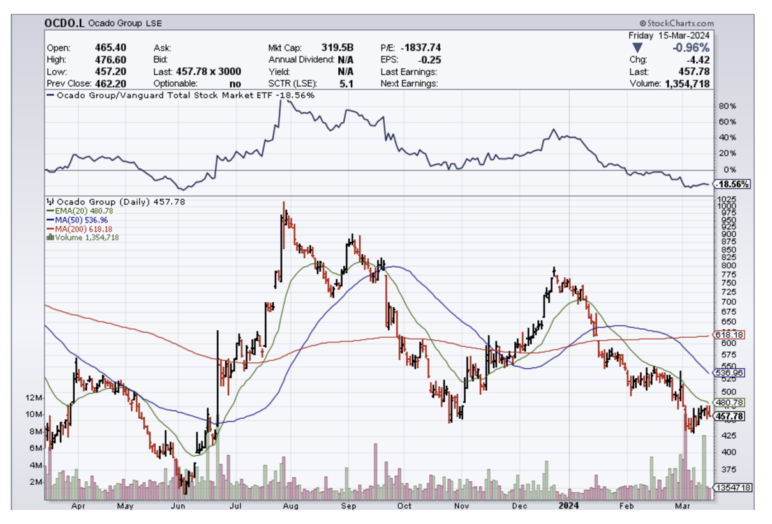Click the 2024 date axis label
Screen dimensions: 772x524
[x=568, y=506]
